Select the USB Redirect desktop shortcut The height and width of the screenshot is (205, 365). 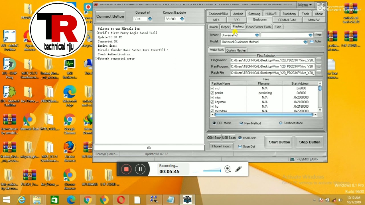[70, 69]
